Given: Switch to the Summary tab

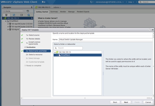Looking at the screenshot, I should tap(54, 12).
